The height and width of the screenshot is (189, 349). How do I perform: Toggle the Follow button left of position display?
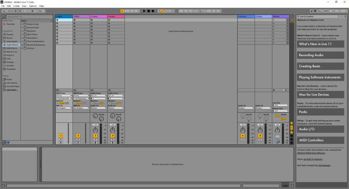point(122,11)
